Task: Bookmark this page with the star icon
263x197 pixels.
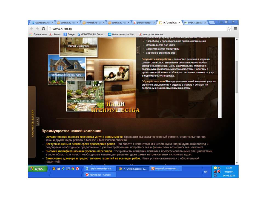Action: tap(228, 29)
